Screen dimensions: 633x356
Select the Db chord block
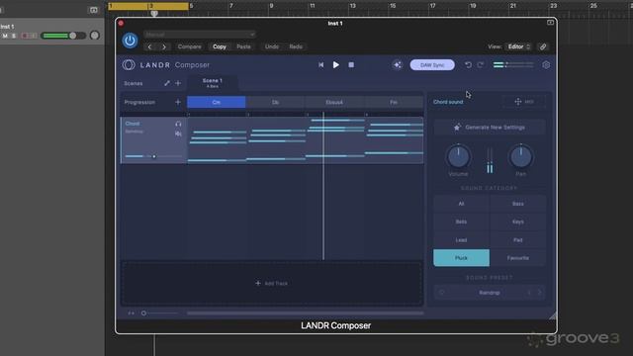(x=275, y=102)
